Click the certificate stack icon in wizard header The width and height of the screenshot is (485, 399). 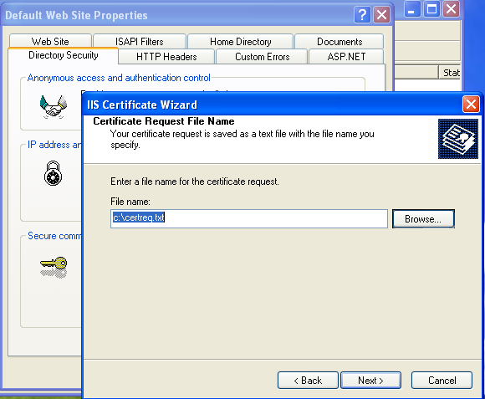pyautogui.click(x=458, y=139)
